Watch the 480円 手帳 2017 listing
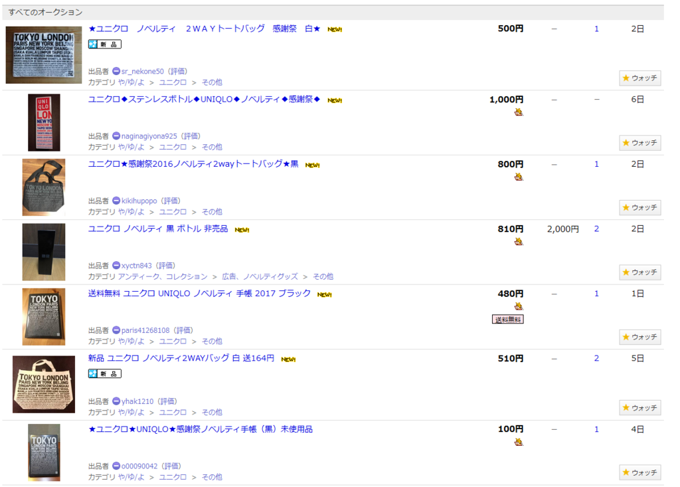The height and width of the screenshot is (487, 680). point(640,337)
